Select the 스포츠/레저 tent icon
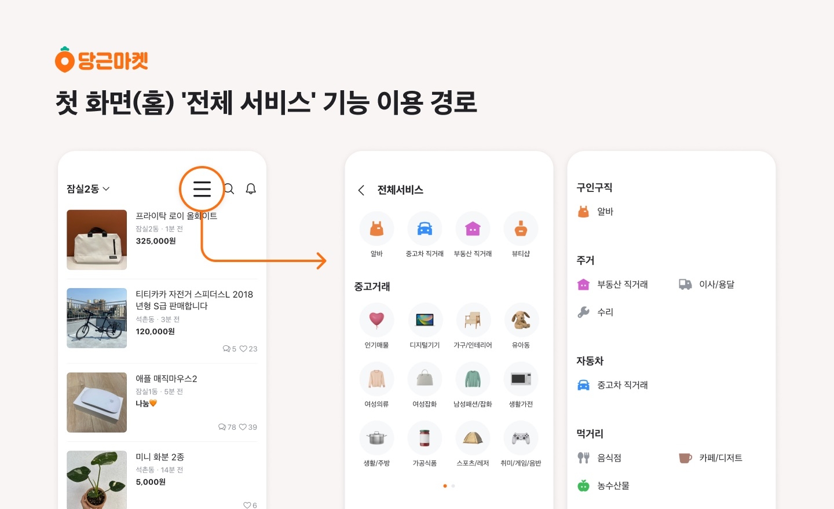834x509 pixels. (x=473, y=438)
